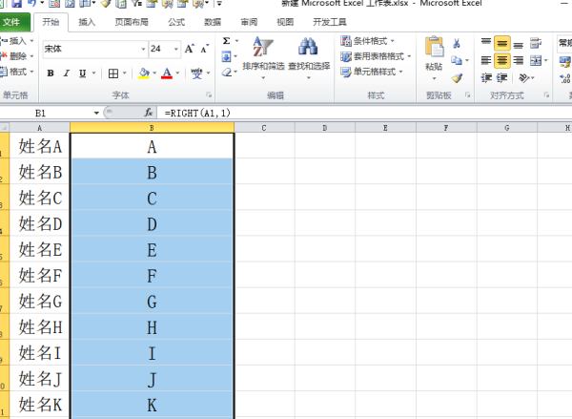Open Find and Select binoculars (查找和选择)
The height and width of the screenshot is (419, 572).
tap(309, 57)
